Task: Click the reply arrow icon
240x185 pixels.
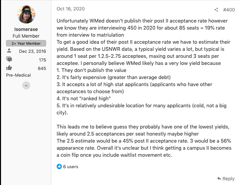Action: point(219,178)
